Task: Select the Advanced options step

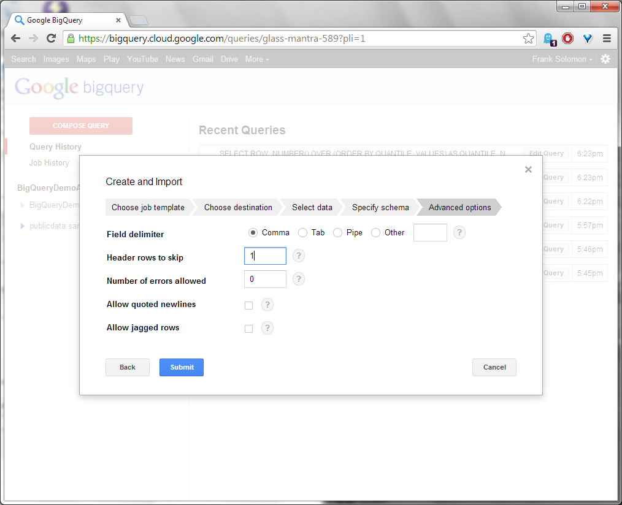Action: [460, 207]
